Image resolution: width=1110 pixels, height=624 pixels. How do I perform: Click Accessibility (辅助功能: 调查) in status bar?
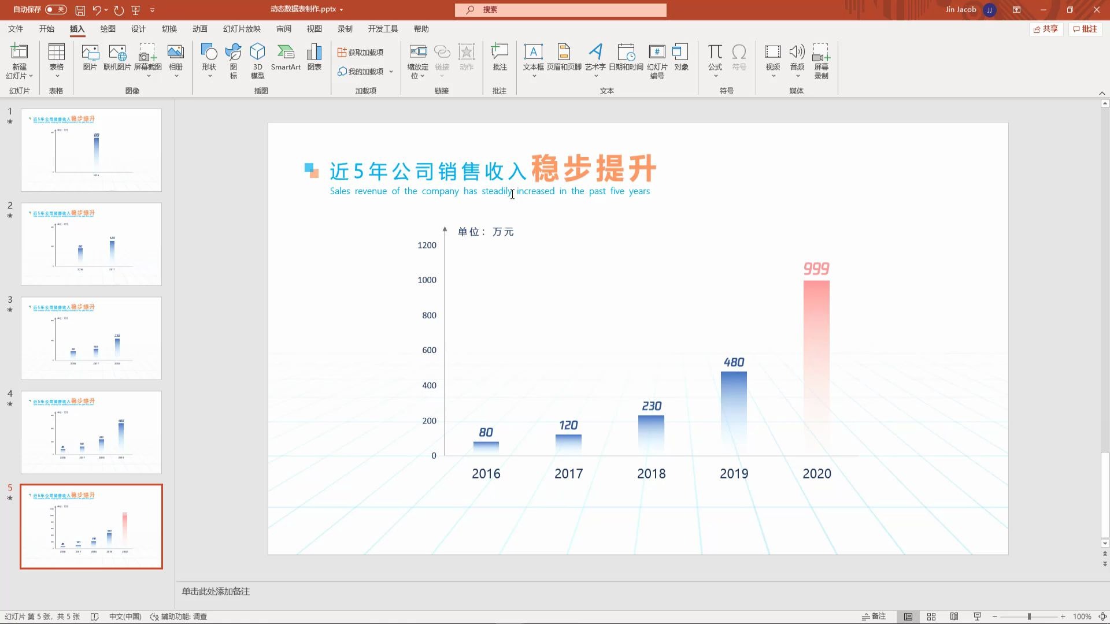pyautogui.click(x=179, y=616)
